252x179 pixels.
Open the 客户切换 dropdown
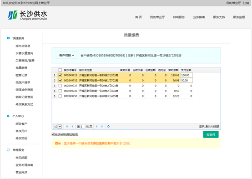tap(66, 56)
